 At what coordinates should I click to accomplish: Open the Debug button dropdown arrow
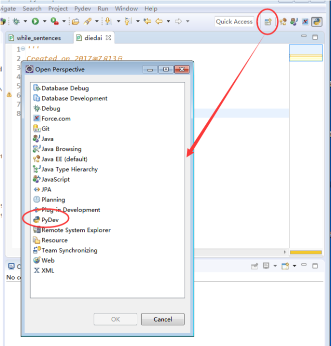26,21
